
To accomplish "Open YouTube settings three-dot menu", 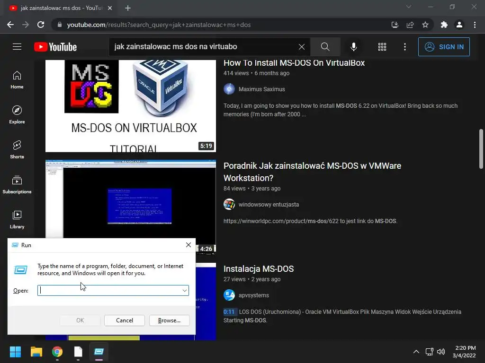I will point(404,47).
